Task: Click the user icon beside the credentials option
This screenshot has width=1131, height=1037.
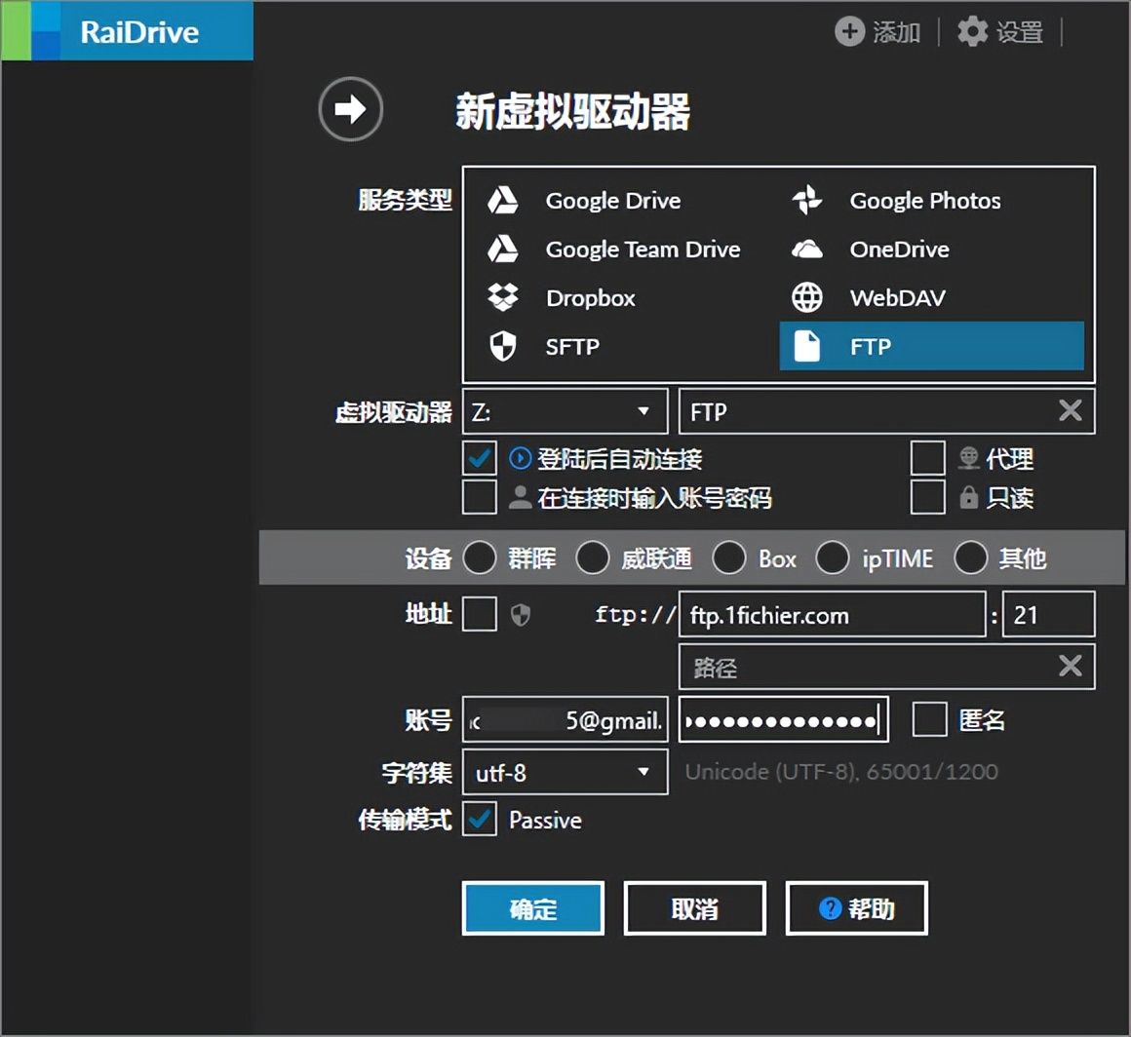Action: (x=520, y=497)
